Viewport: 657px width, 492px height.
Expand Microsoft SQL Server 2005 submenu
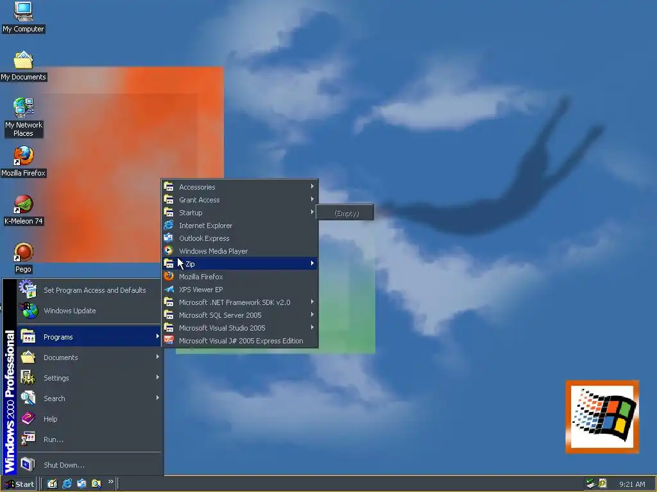240,315
